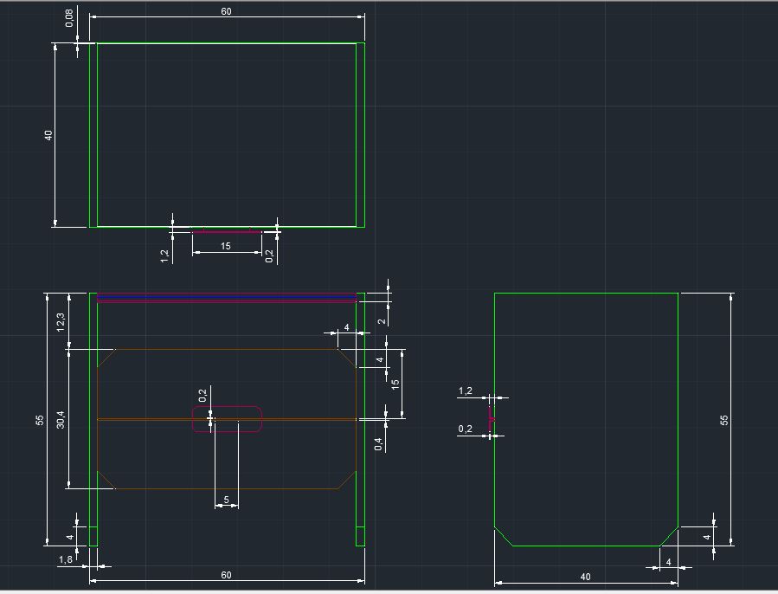Screen dimensions: 778x594
Task: Select the 5 dimension text
Action: tap(226, 500)
